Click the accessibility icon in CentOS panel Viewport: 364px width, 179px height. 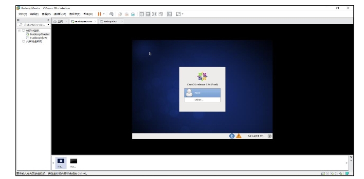coord(232,136)
